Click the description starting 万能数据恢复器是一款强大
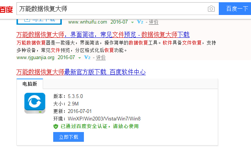This screenshot has height=147, width=251. pyautogui.click(x=116, y=46)
